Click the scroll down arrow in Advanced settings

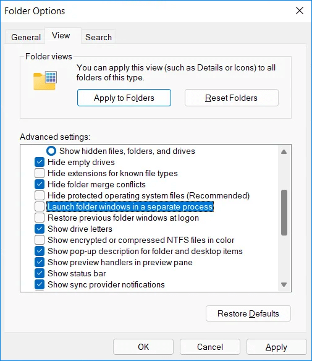pos(284,284)
